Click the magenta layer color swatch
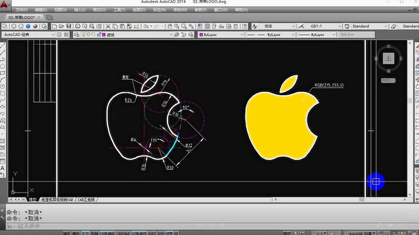 (103, 34)
